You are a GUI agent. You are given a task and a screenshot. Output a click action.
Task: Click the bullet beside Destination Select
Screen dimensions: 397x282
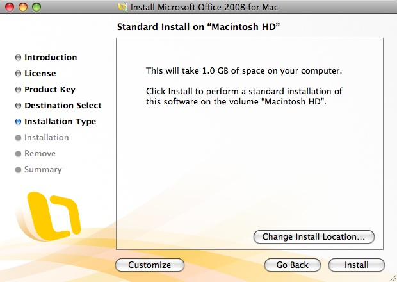coord(18,105)
